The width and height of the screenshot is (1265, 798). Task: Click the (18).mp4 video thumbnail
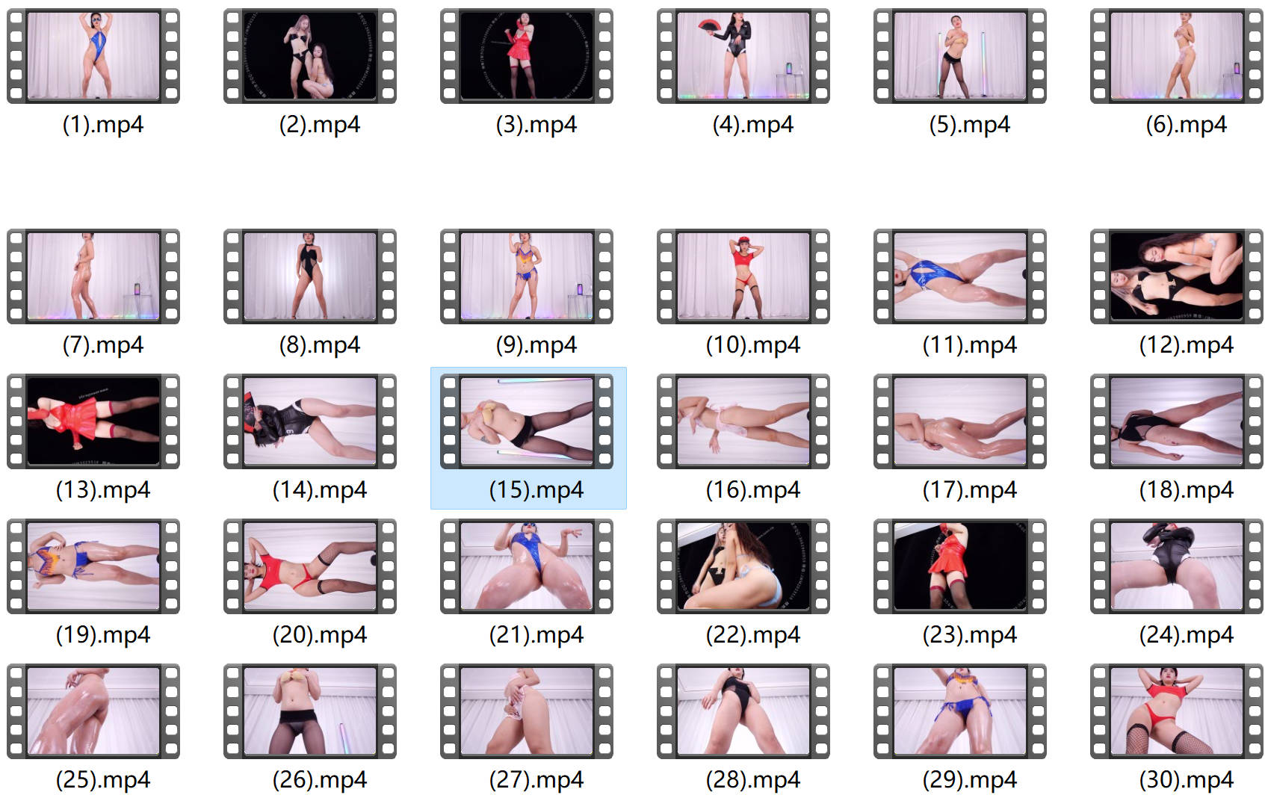tap(1177, 421)
